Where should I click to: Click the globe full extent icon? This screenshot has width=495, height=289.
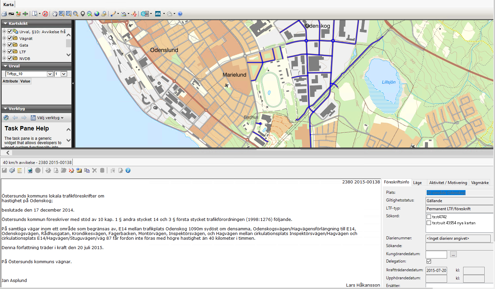pyautogui.click(x=97, y=14)
